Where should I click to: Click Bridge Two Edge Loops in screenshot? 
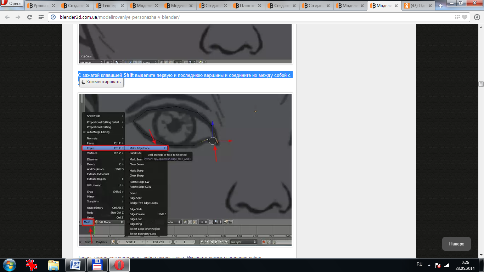[143, 203]
